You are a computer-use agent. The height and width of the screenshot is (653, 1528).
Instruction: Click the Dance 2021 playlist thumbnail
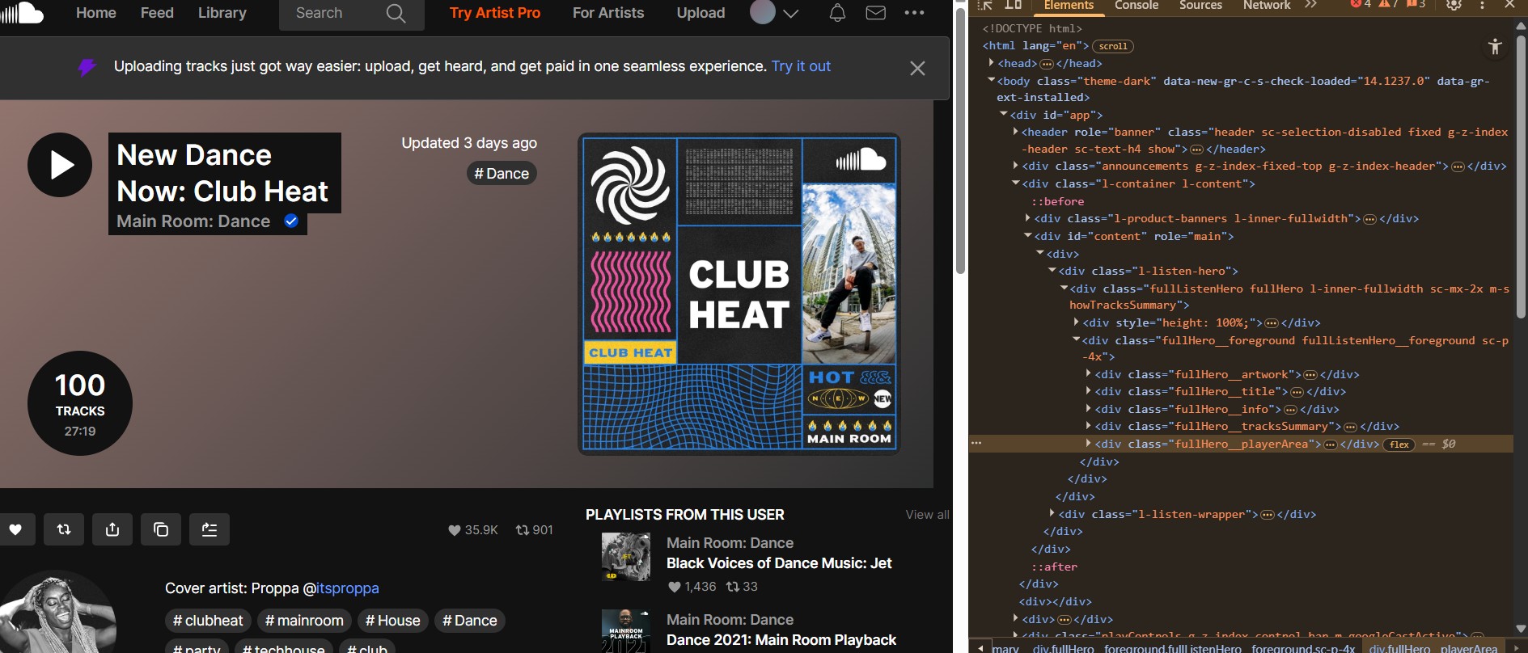626,631
